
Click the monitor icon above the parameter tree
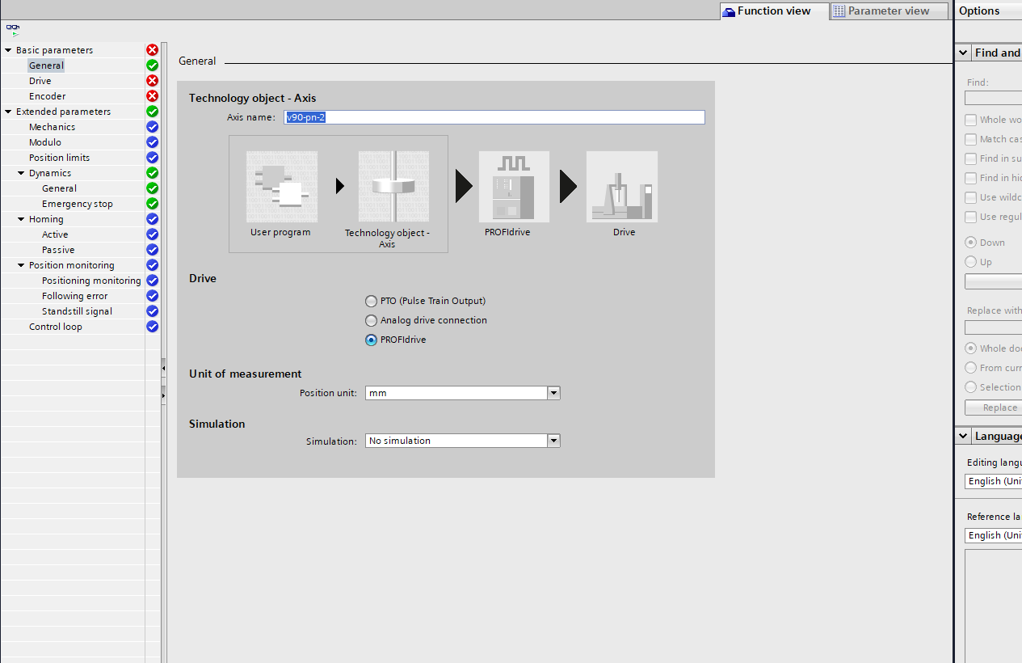(13, 30)
